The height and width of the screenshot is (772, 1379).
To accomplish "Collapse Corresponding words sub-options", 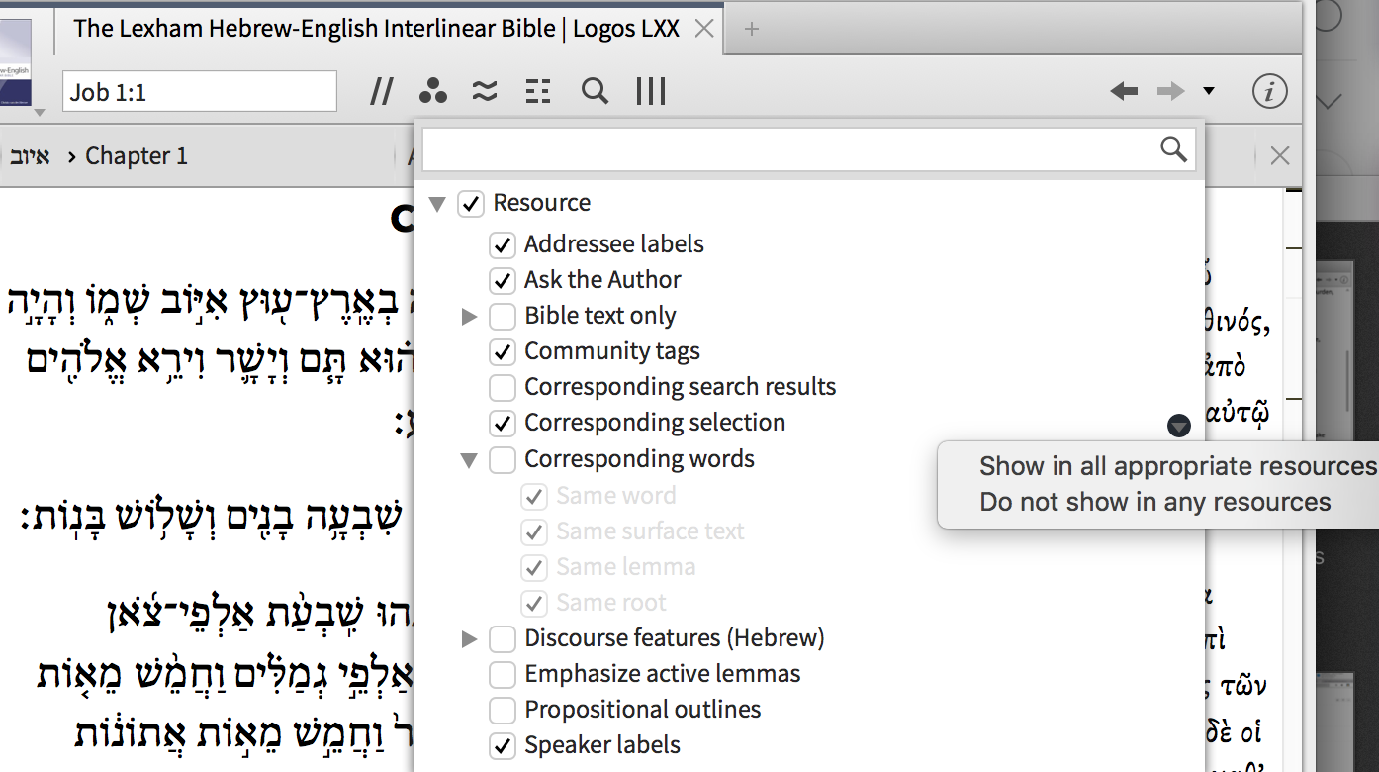I will click(x=469, y=460).
